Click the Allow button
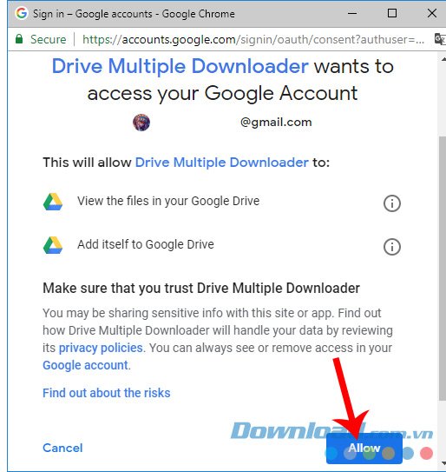Viewport: 446px width, 472px height. [x=364, y=449]
